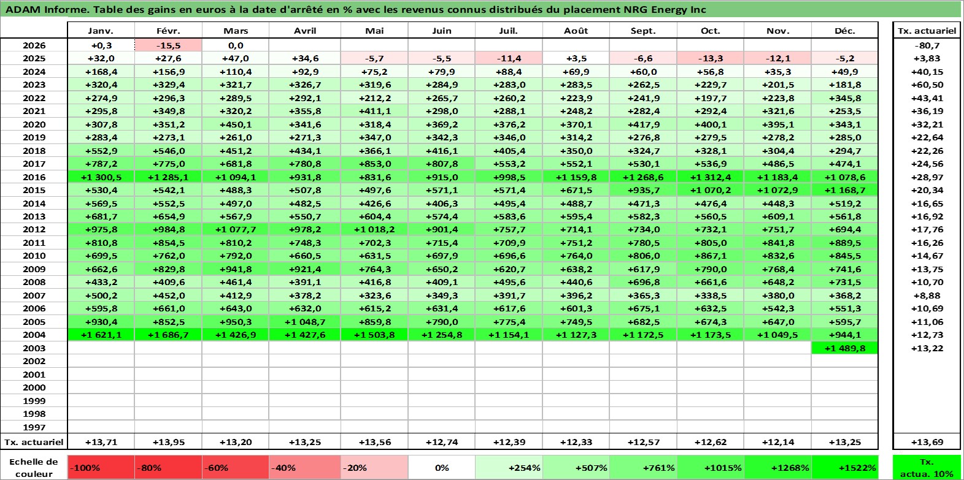
Task: Click the '+168,4' cell in row 2024
Action: pos(101,72)
